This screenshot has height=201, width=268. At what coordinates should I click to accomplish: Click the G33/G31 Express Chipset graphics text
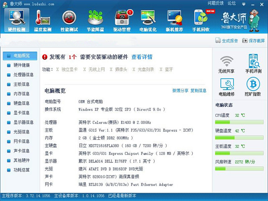point(136,154)
